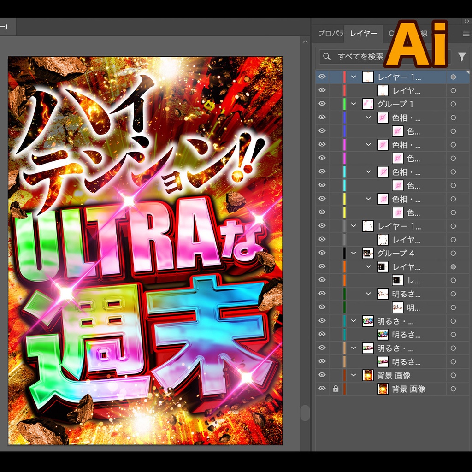Screen dimensions: 472x472
Task: Hide the グループ 4 group
Action: [x=321, y=253]
